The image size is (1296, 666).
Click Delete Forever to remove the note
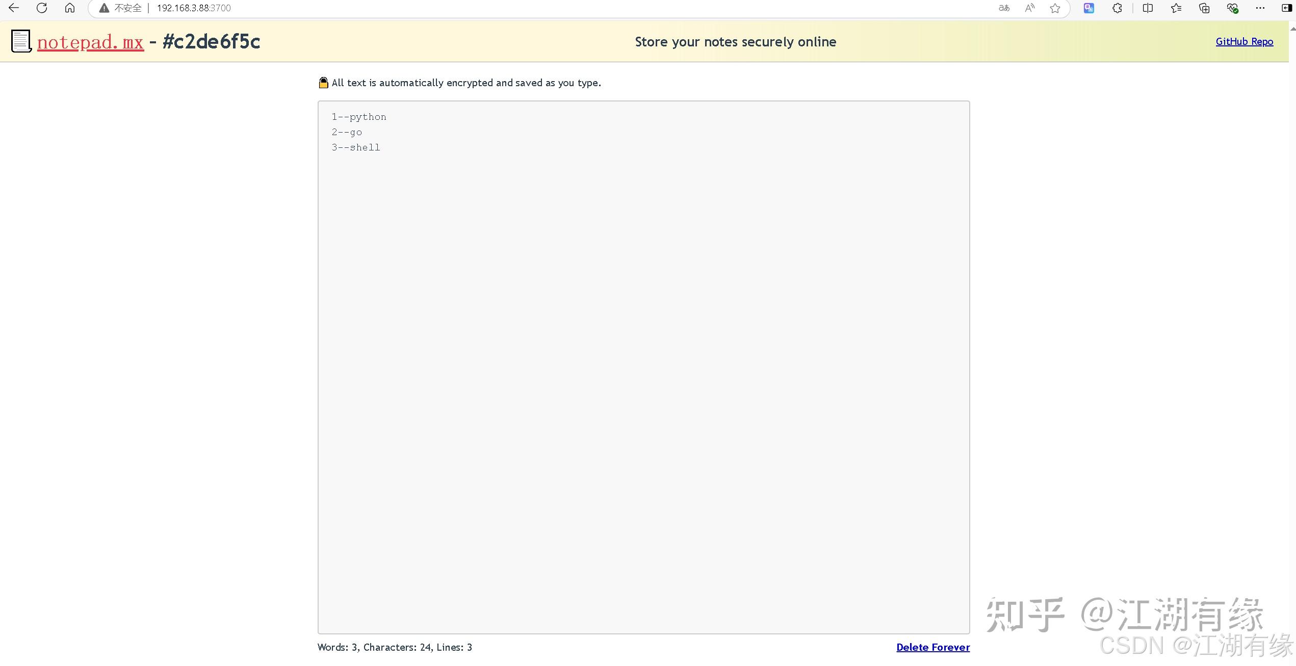pos(933,647)
